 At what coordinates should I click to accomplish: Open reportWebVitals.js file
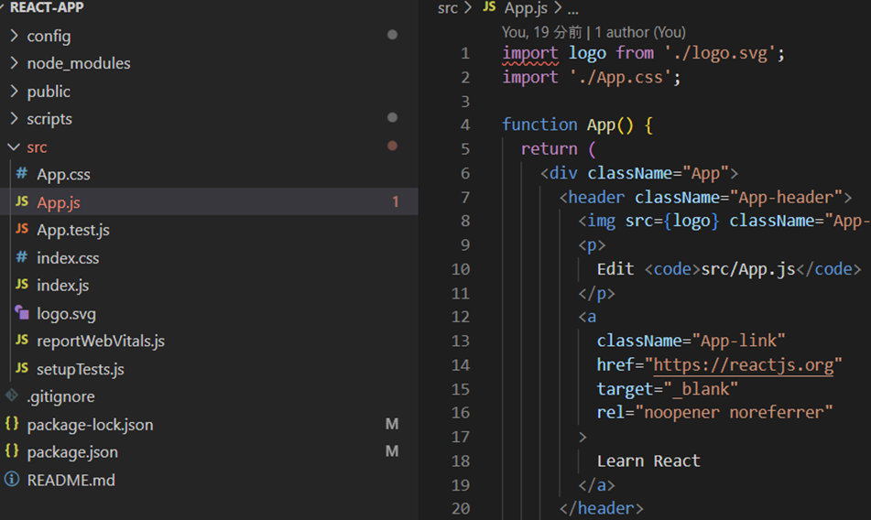(x=101, y=341)
